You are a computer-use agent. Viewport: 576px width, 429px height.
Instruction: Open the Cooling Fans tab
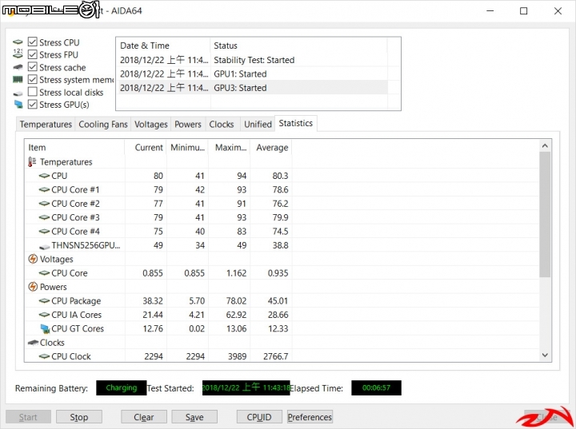tap(103, 125)
